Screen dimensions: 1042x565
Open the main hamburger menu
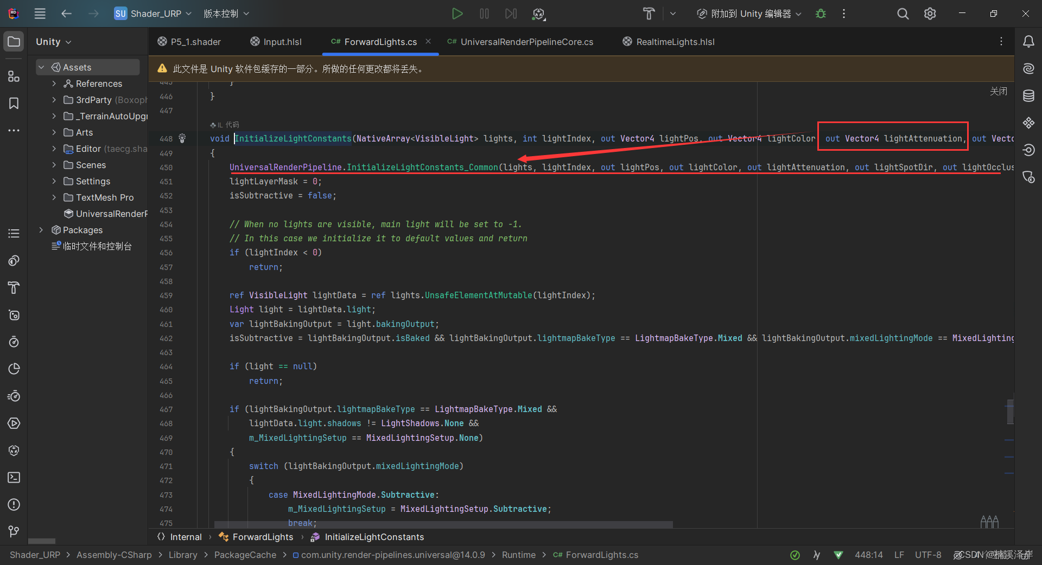(40, 14)
